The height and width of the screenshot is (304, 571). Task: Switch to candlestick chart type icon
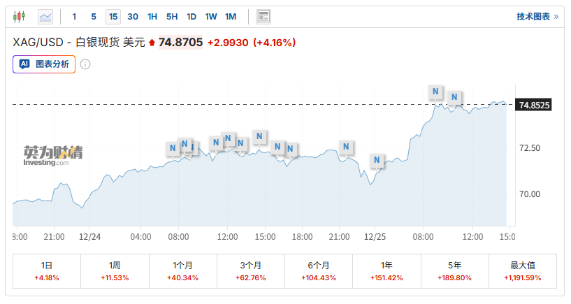[20, 16]
